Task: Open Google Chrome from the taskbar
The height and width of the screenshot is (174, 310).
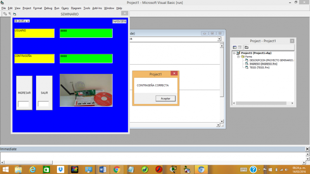Action: 117,169
